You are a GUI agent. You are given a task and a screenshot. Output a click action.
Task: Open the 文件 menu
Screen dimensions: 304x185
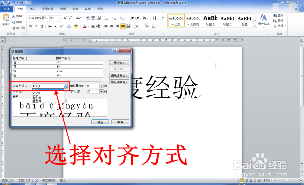pyautogui.click(x=7, y=9)
